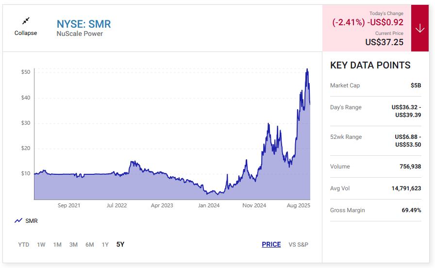Click the Nov 2024 axis label
Image resolution: width=435 pixels, height=268 pixels.
(254, 205)
